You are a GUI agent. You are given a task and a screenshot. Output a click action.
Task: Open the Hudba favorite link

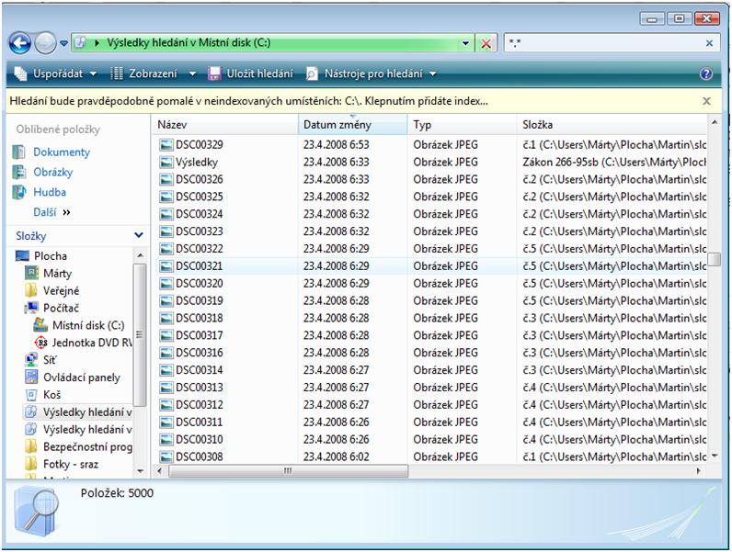click(x=50, y=193)
